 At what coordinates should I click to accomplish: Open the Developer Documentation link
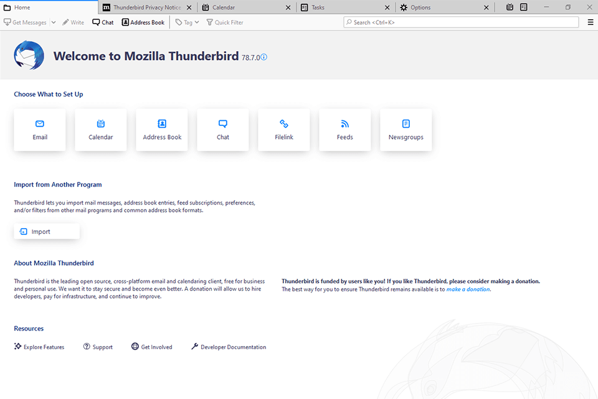(x=229, y=347)
